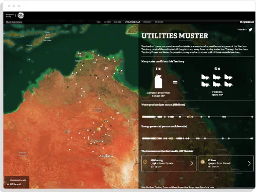Click the Timor-Leste map label
256x192 pixels.
(x=47, y=36)
